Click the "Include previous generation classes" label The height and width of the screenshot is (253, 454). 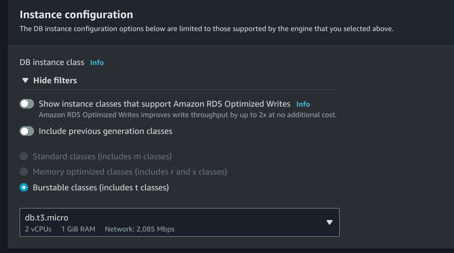[105, 131]
